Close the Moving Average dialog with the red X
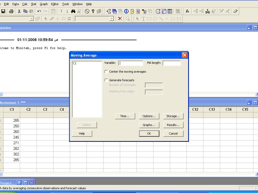 (185, 55)
